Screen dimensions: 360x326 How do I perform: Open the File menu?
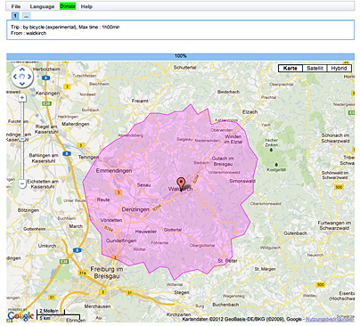click(16, 6)
